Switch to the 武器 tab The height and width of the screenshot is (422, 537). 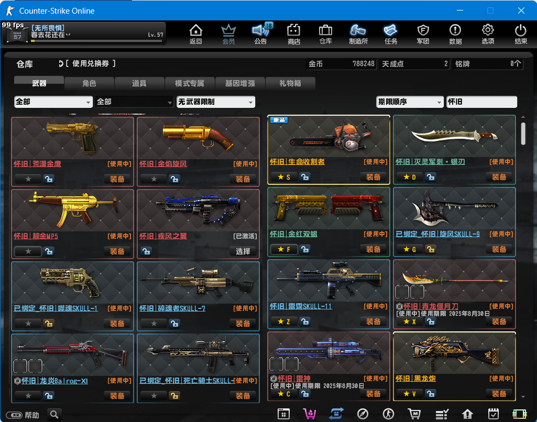tap(39, 83)
